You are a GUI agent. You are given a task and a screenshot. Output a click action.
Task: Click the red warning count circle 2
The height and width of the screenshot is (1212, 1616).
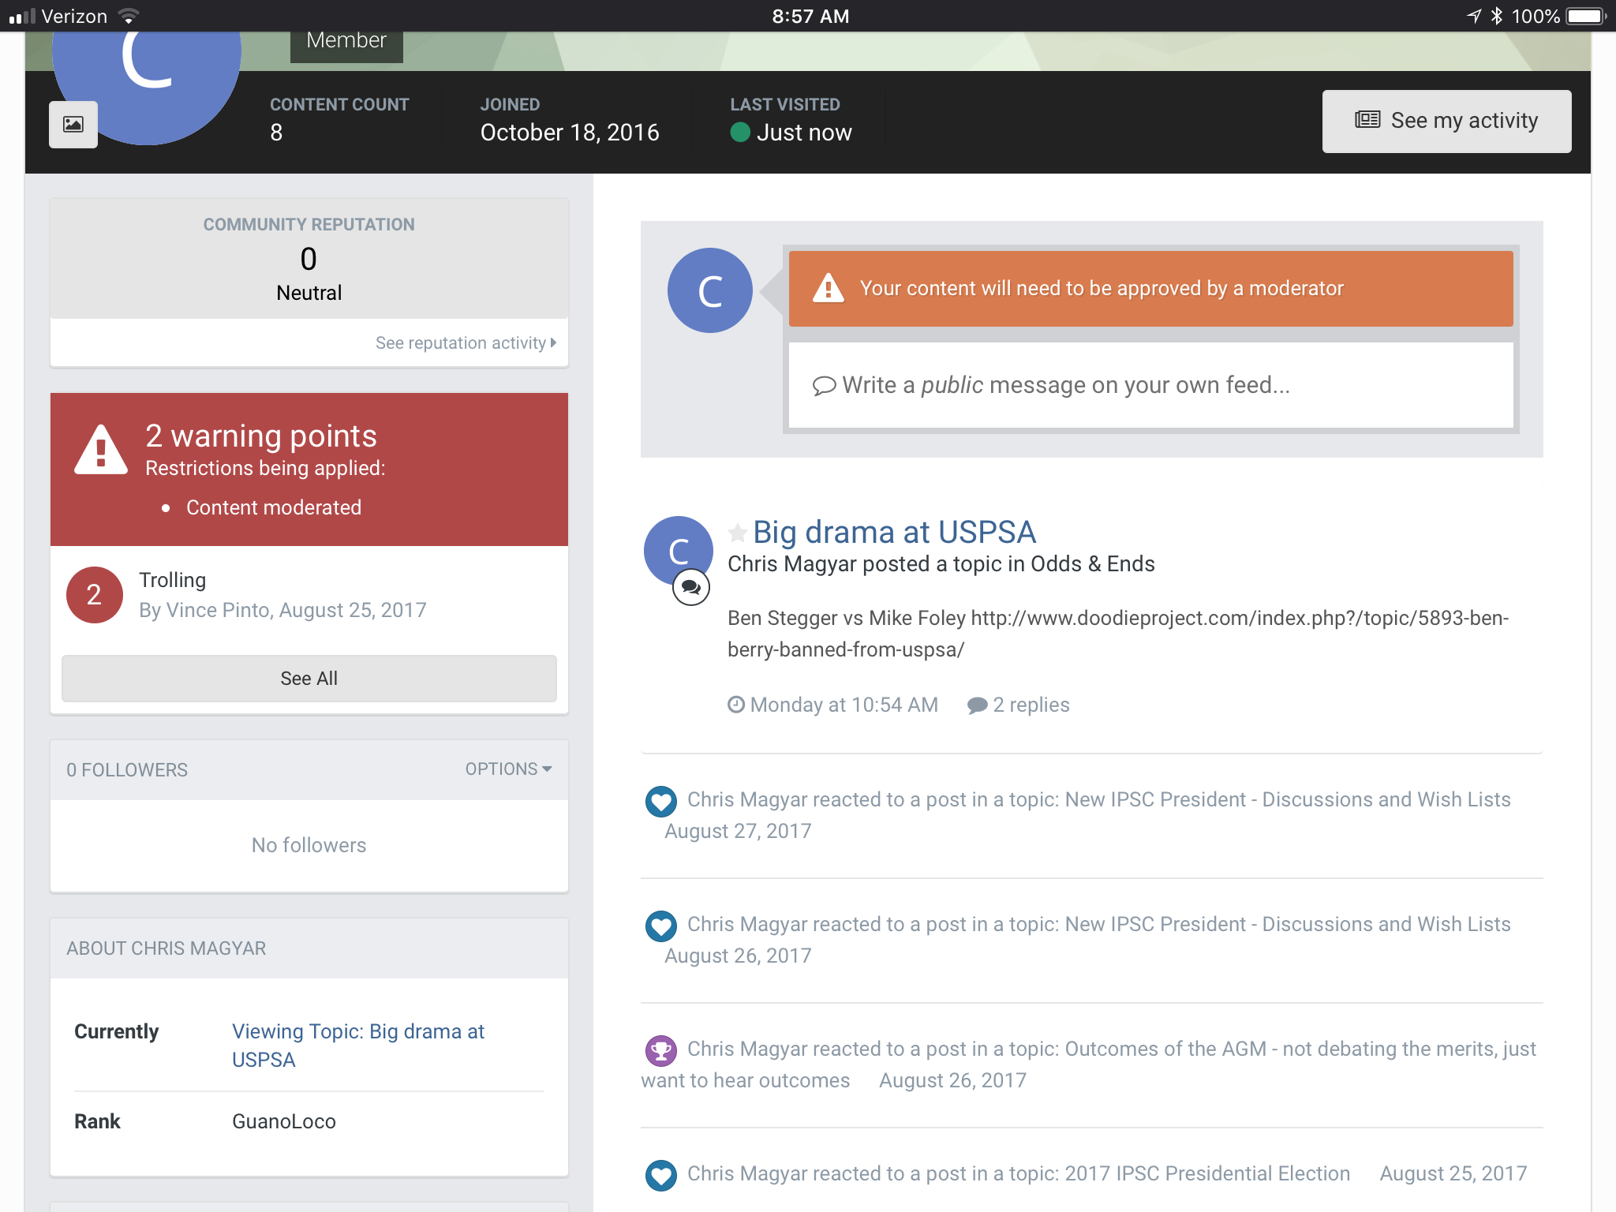[94, 595]
